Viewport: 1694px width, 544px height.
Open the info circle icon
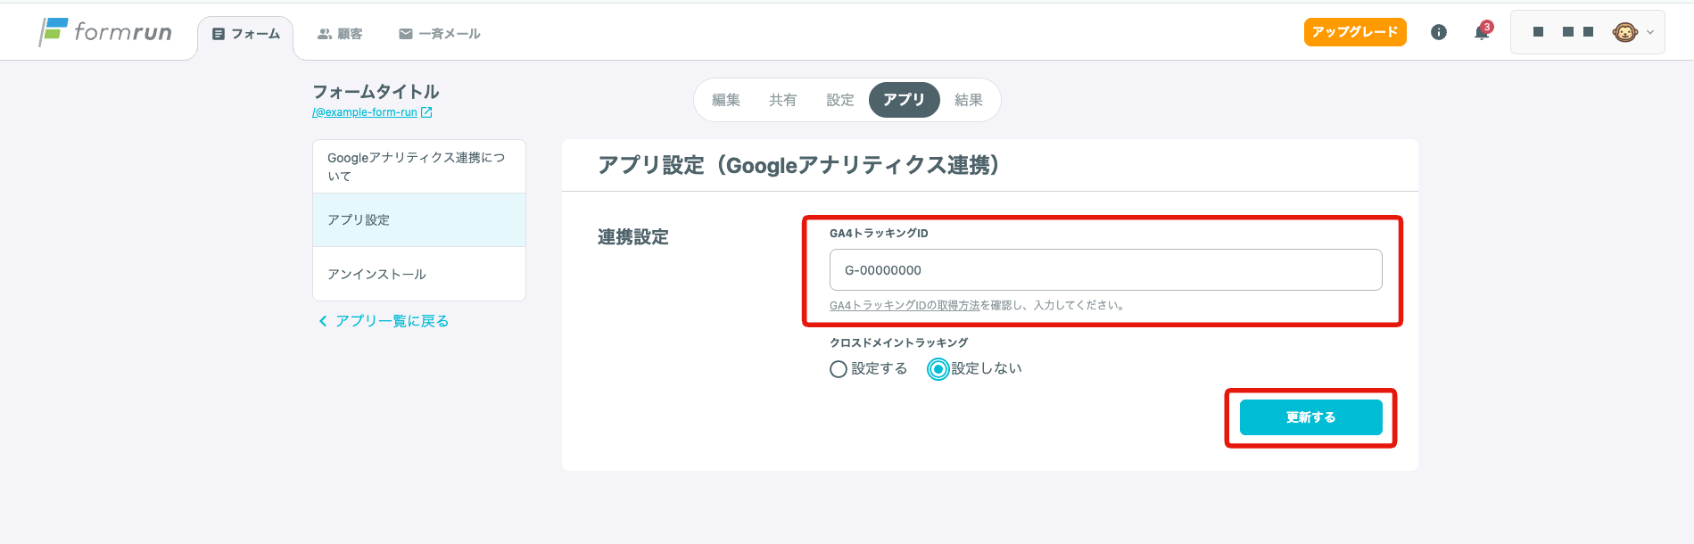click(1439, 32)
